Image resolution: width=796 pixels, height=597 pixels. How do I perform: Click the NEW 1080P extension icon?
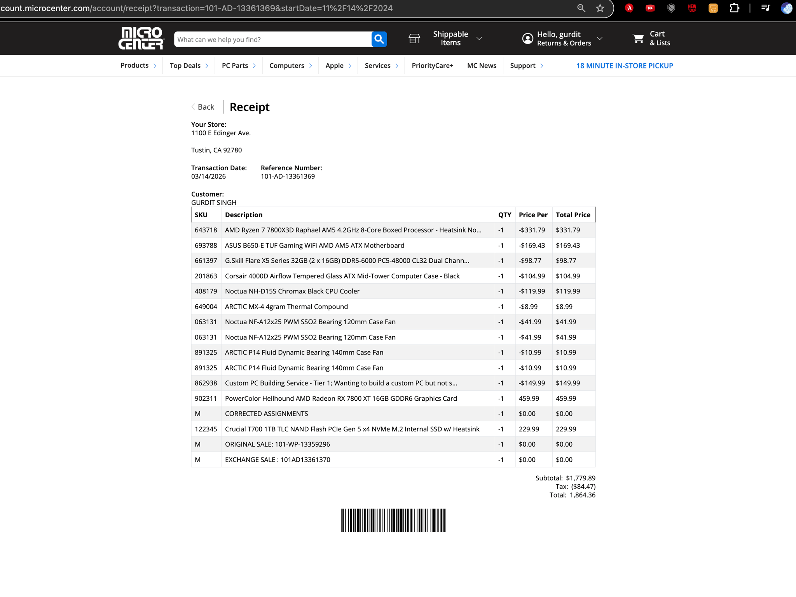[692, 8]
